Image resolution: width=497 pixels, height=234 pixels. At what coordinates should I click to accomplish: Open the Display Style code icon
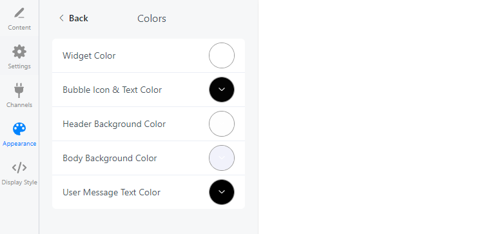(19, 168)
